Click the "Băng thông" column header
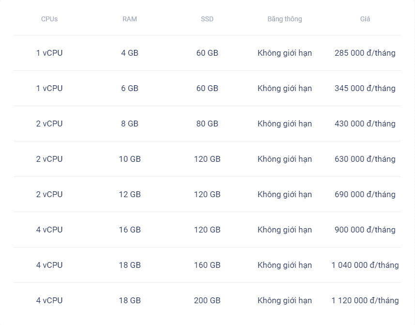This screenshot has width=415, height=325. pos(285,19)
